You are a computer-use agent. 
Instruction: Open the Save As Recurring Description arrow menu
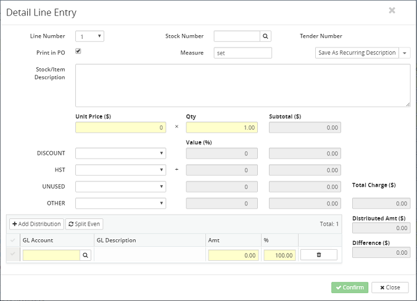pyautogui.click(x=405, y=53)
